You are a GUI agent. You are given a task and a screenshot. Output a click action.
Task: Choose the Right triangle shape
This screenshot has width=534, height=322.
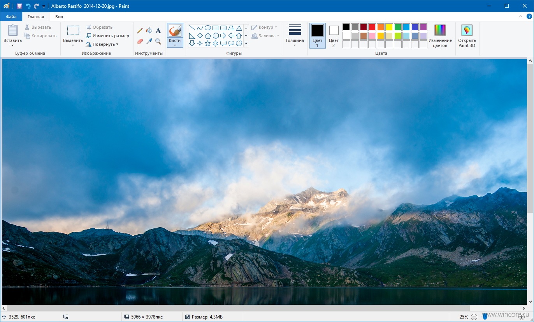pyautogui.click(x=192, y=36)
